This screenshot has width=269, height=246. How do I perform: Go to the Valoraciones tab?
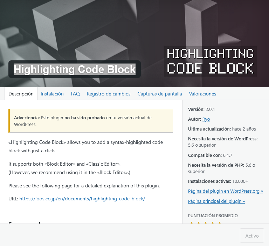click(x=202, y=94)
